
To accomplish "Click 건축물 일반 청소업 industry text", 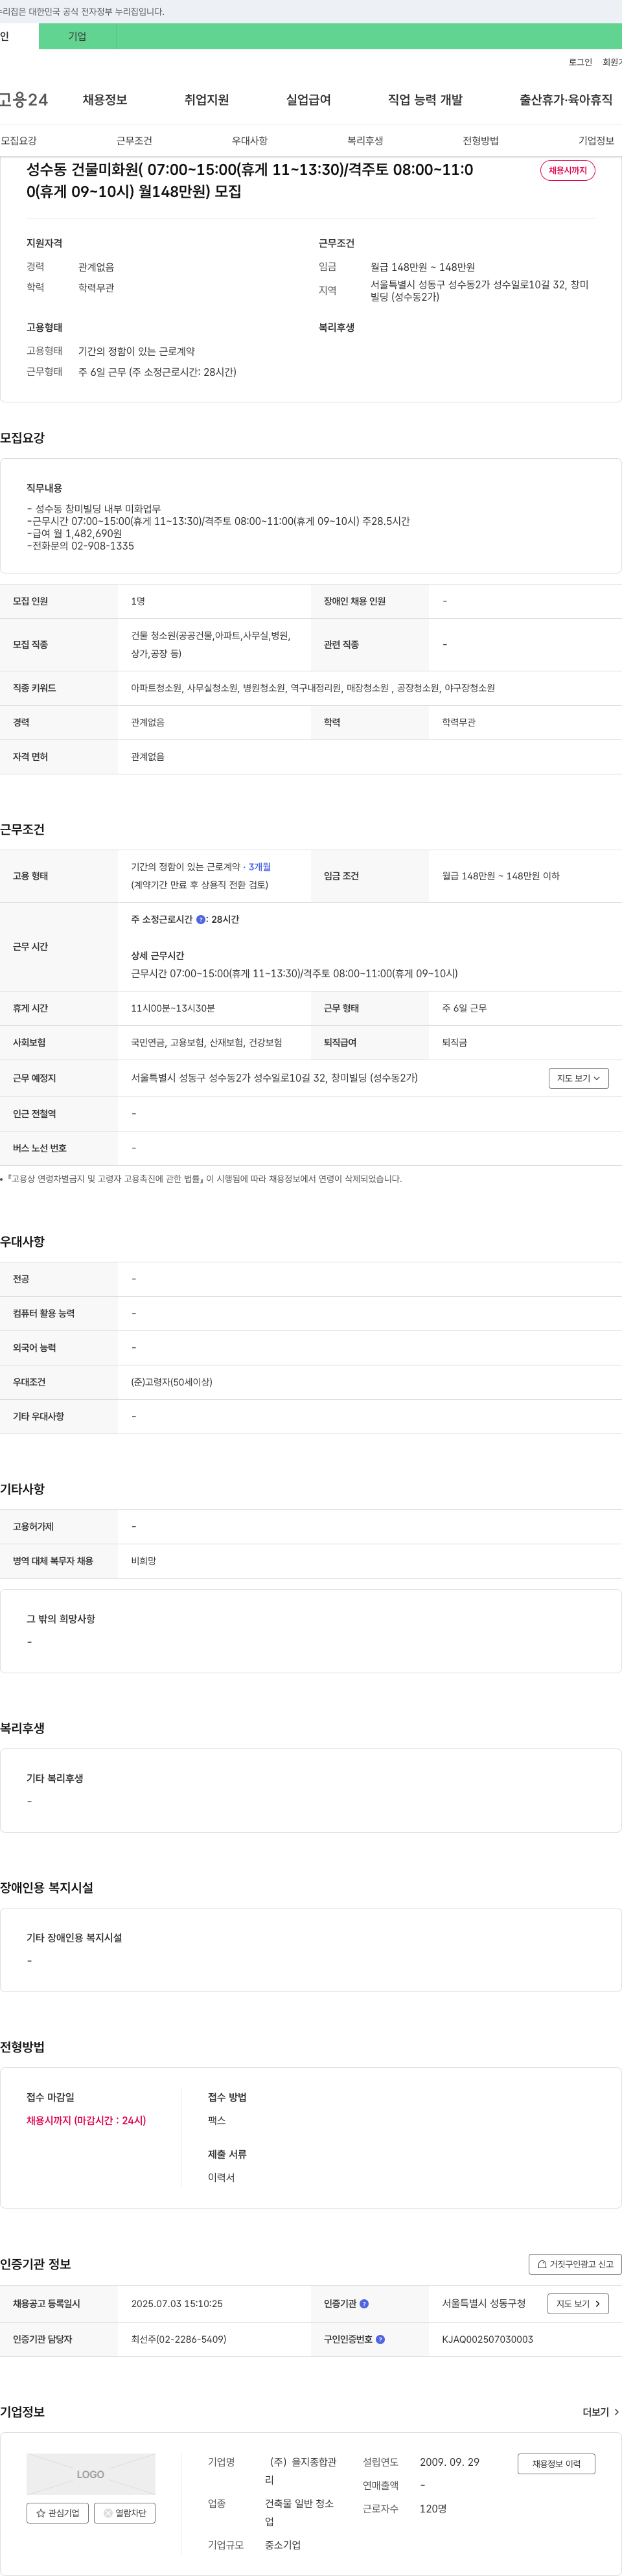I will (x=299, y=2513).
